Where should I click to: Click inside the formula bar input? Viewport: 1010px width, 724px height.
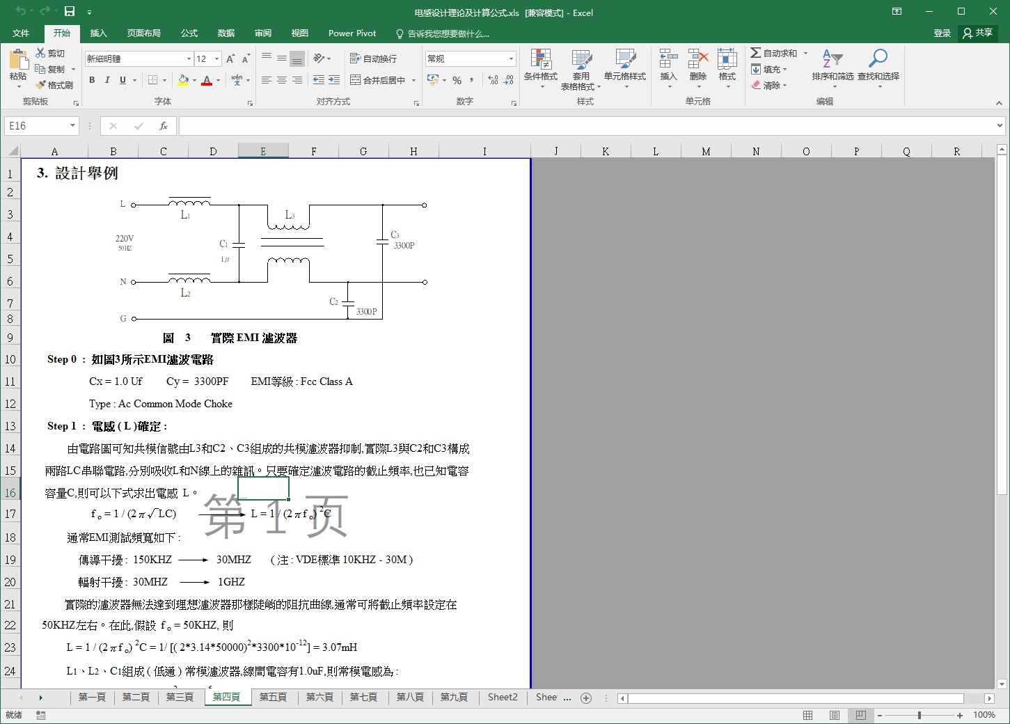click(585, 126)
